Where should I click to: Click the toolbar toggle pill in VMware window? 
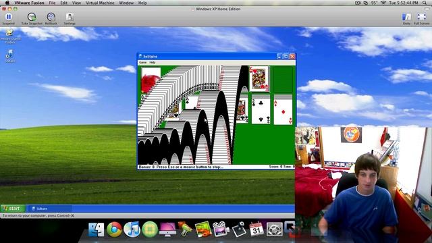click(x=427, y=9)
